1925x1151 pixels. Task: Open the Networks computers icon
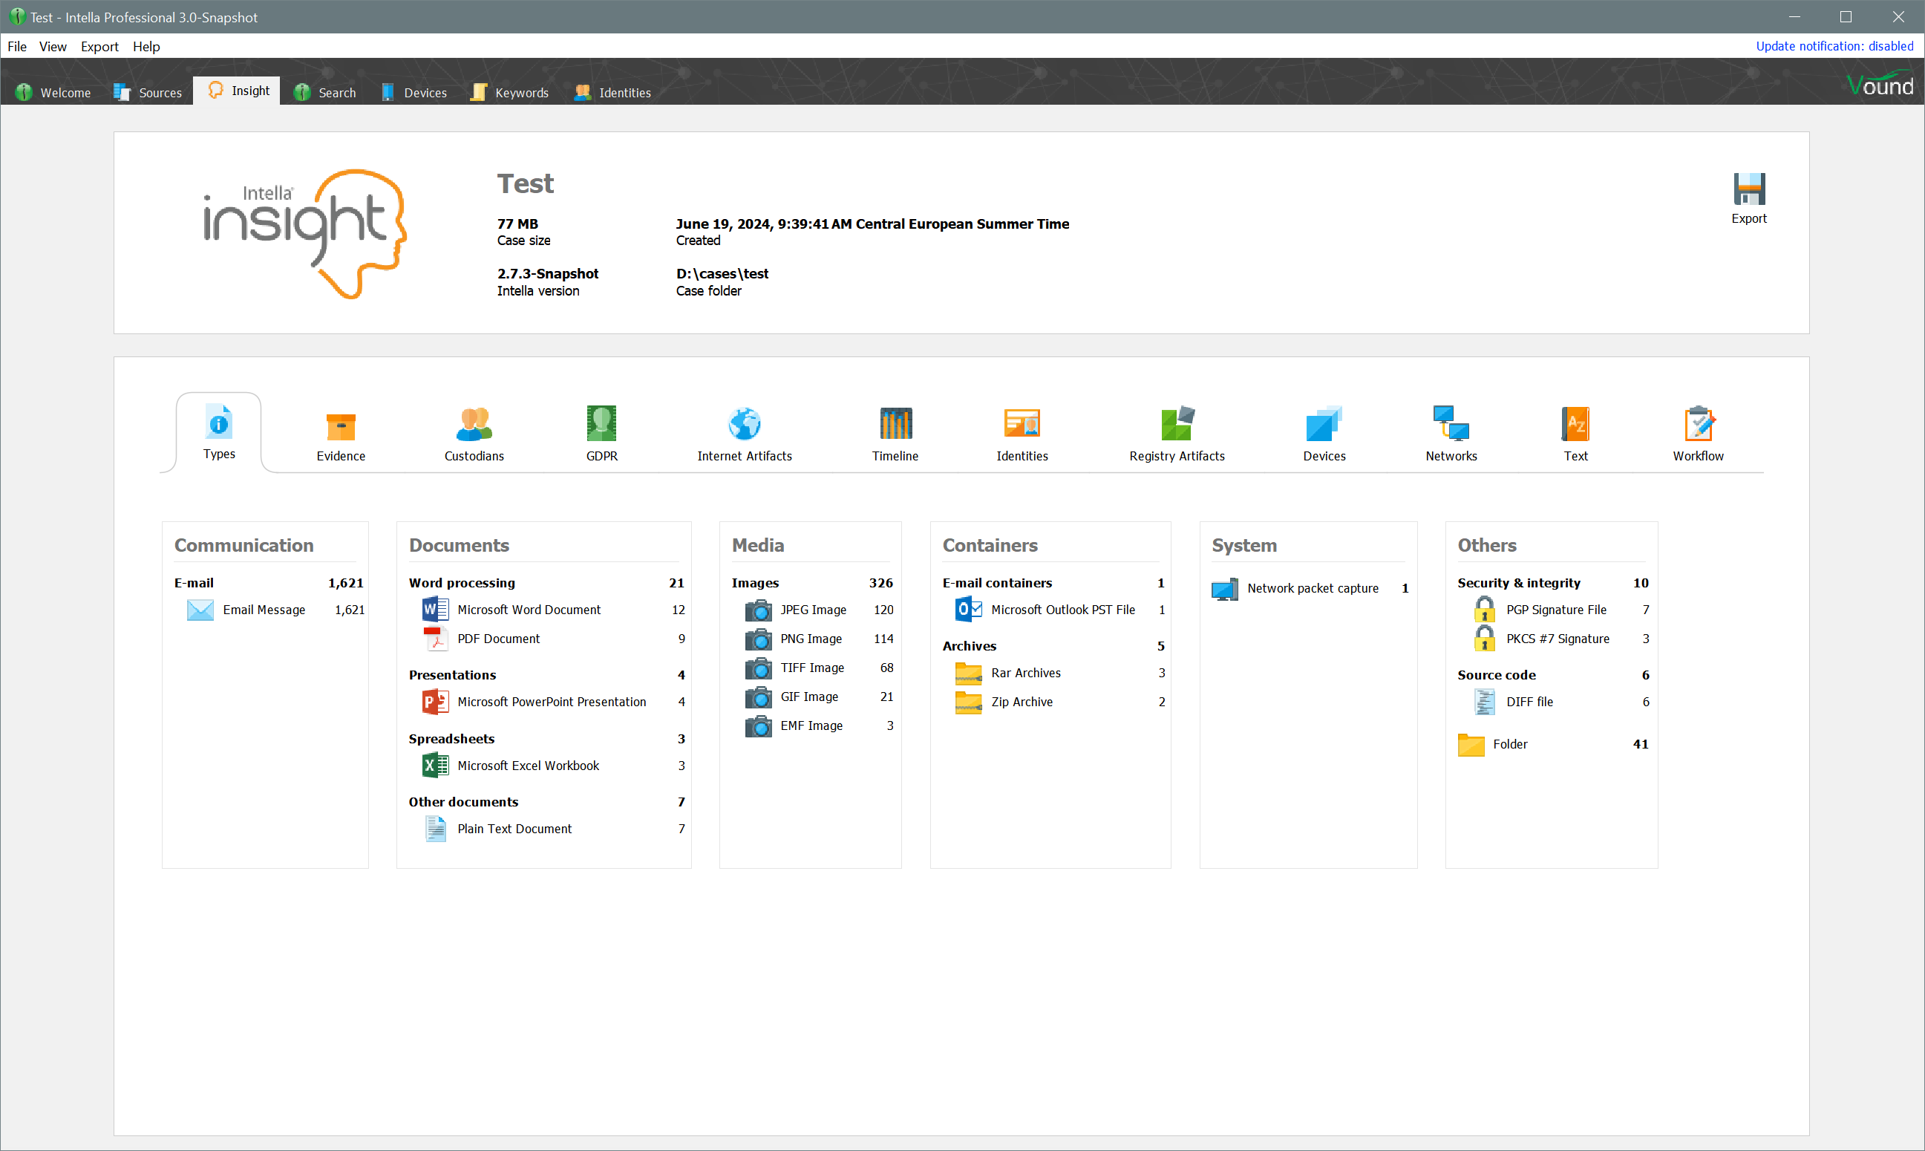1451,424
